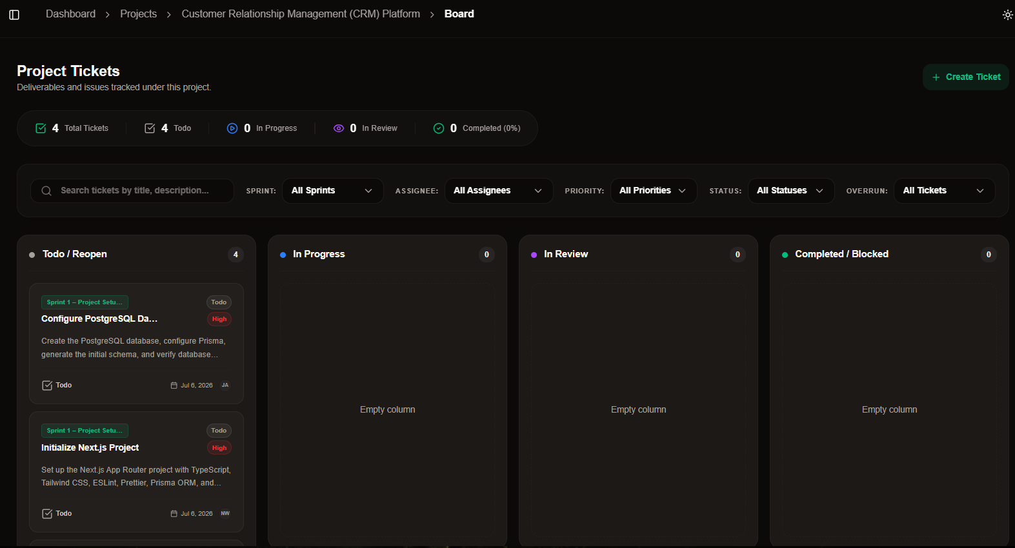Image resolution: width=1015 pixels, height=548 pixels.
Task: Click the Todo / Reopen count badge
Action: tap(236, 255)
